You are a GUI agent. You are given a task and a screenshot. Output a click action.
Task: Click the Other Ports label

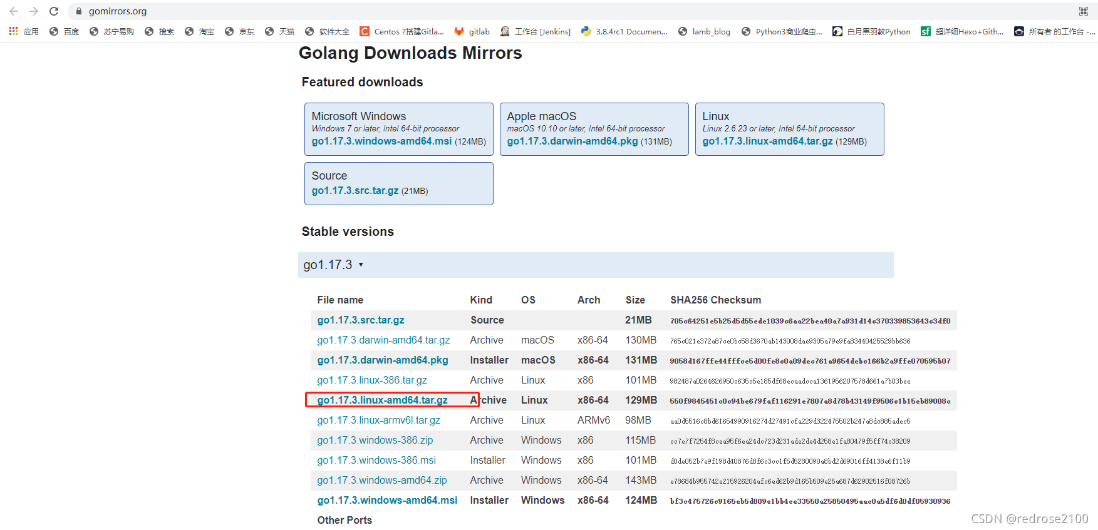click(344, 520)
